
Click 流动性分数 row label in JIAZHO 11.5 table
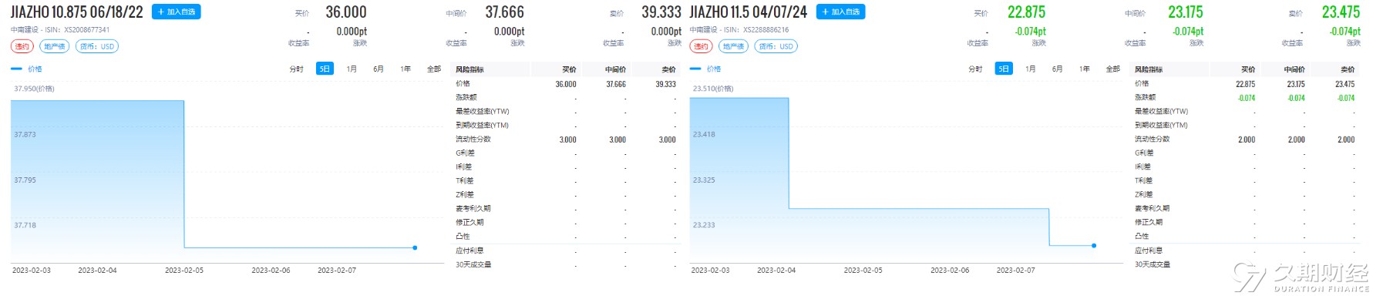tap(1153, 140)
